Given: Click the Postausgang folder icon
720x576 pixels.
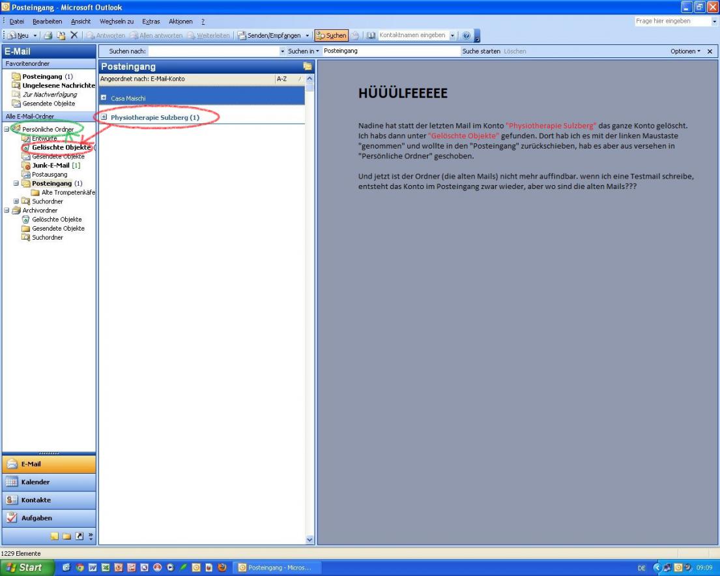Looking at the screenshot, I should point(26,175).
